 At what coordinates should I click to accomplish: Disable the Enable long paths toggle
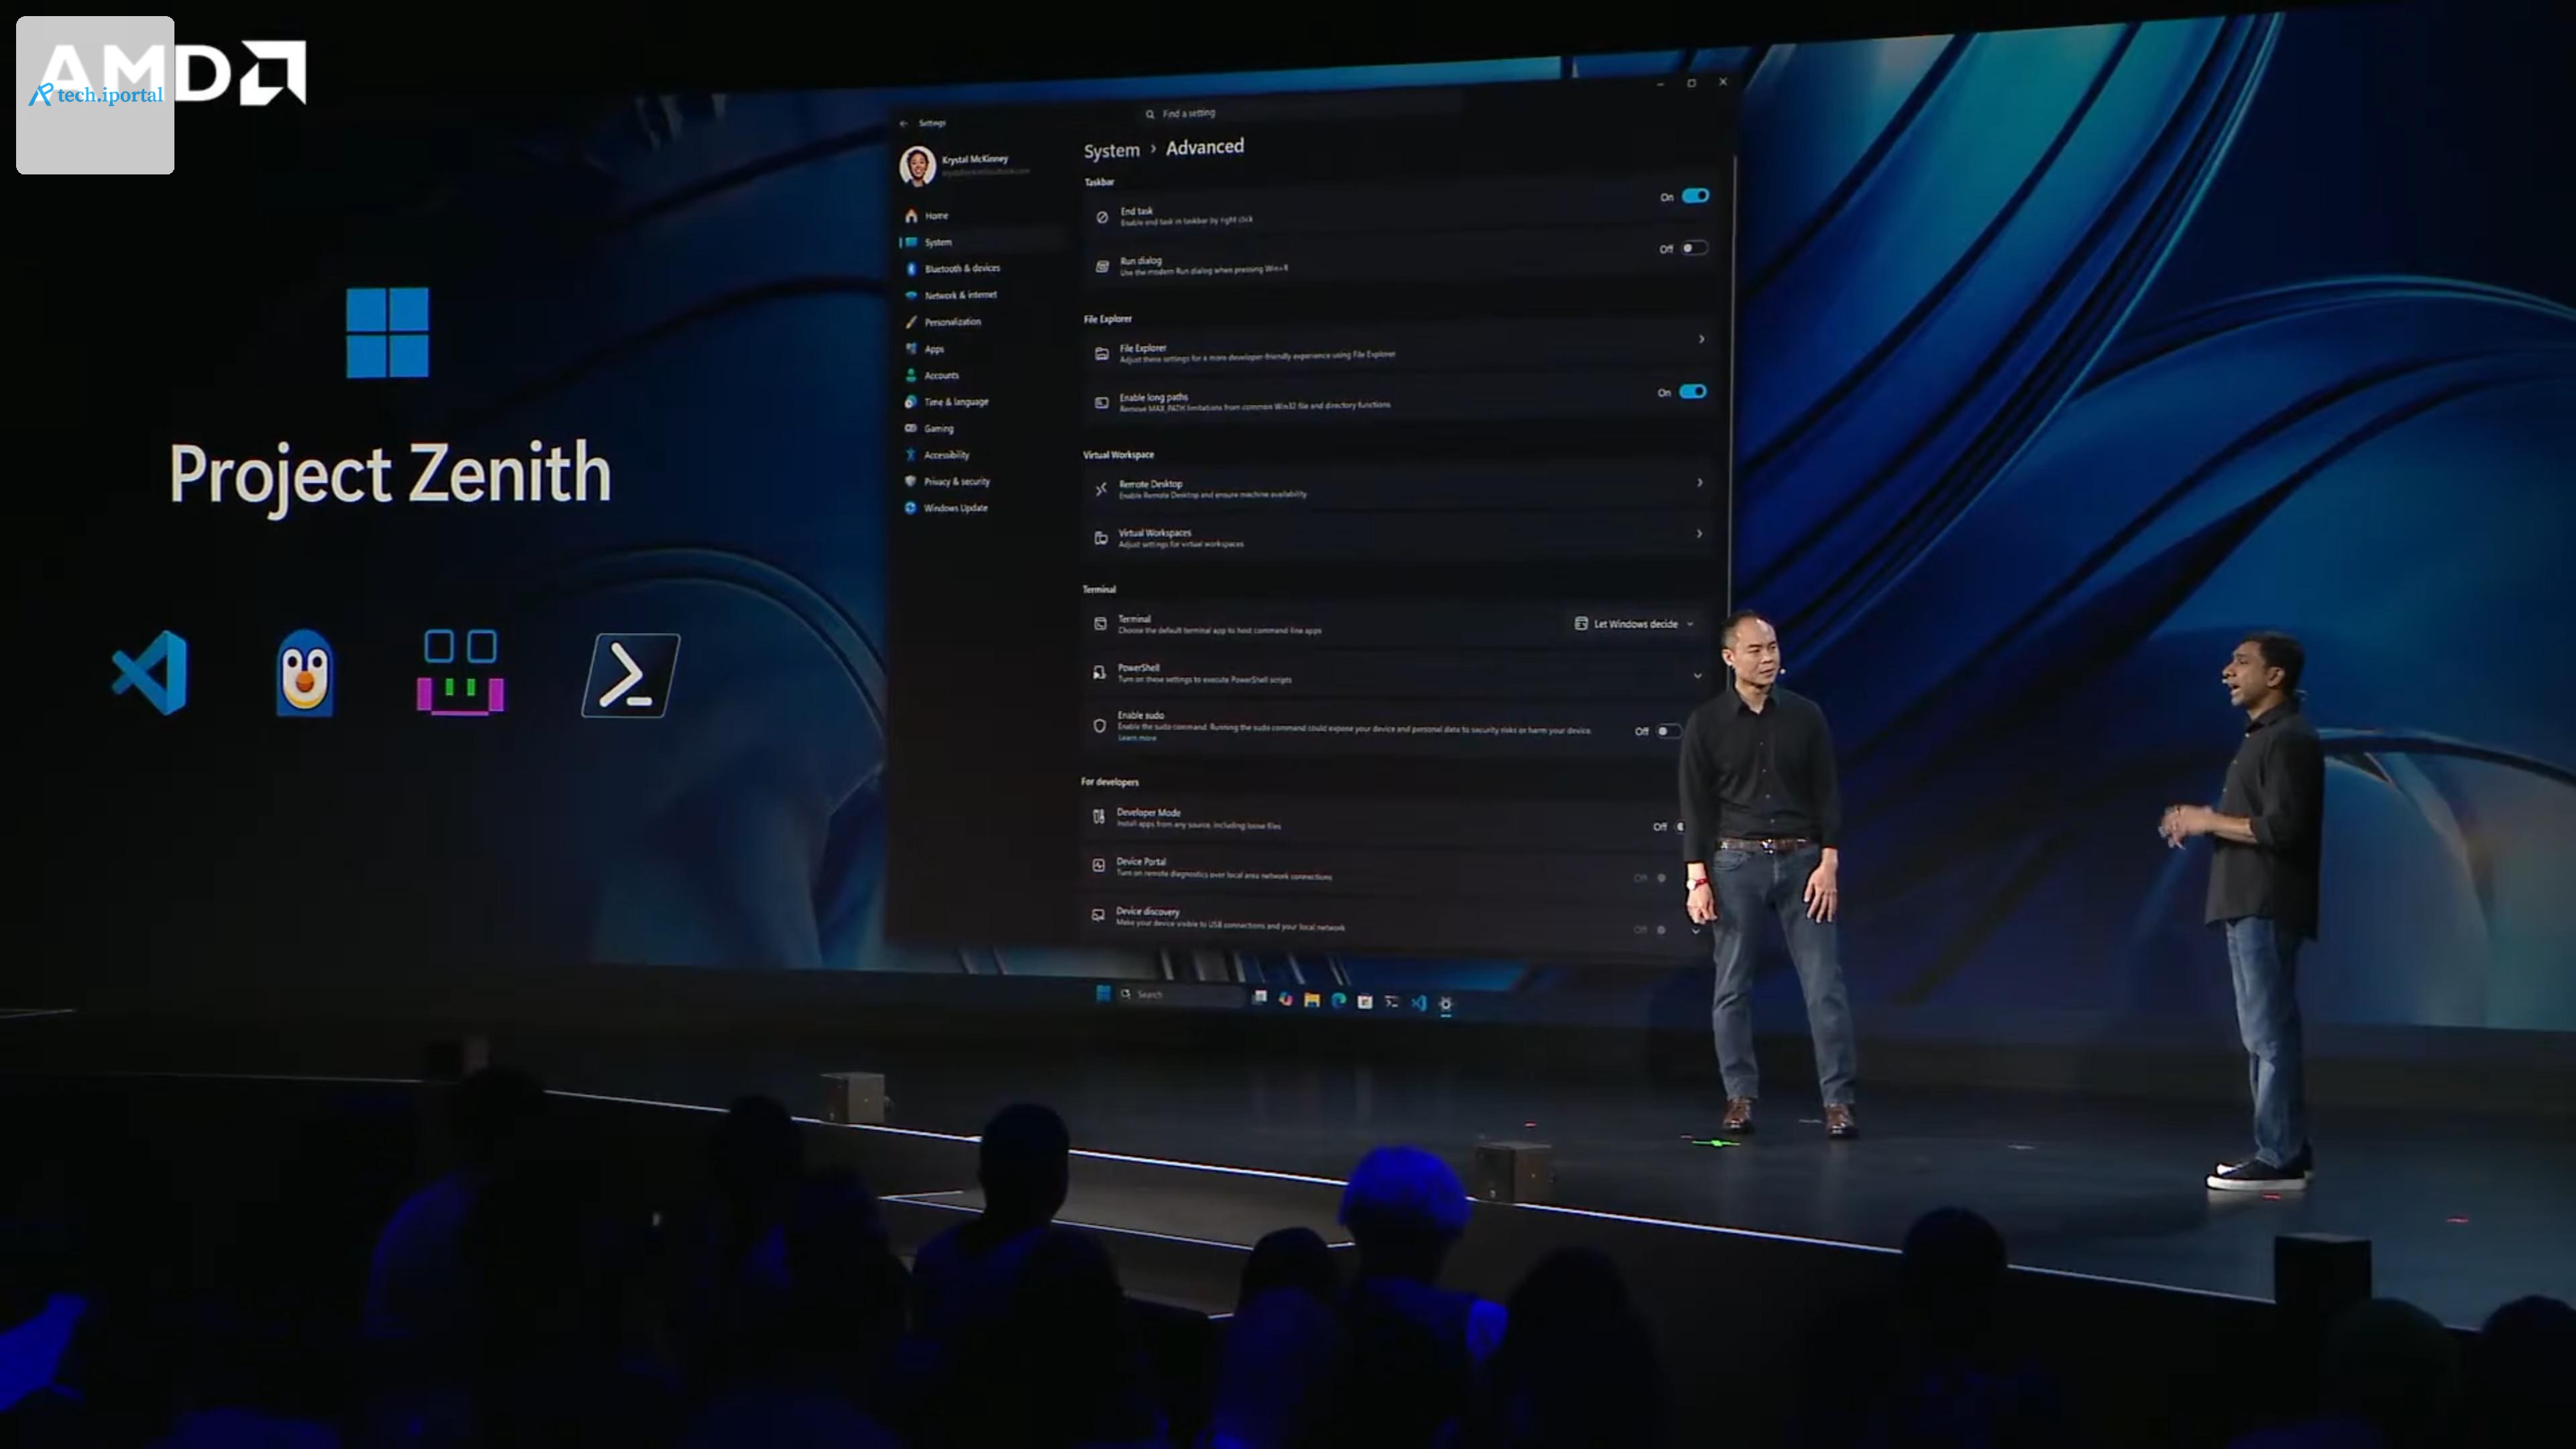[x=1693, y=392]
